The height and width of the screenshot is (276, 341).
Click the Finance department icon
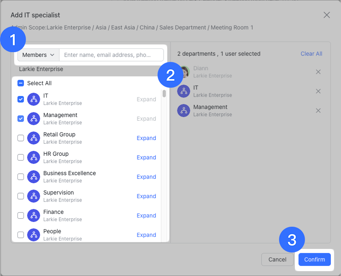[34, 216]
